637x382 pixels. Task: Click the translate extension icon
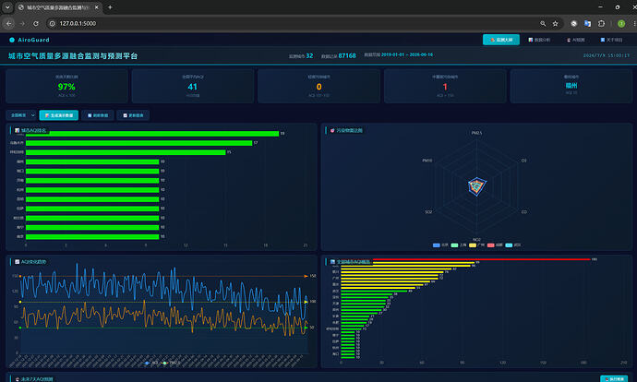pyautogui.click(x=587, y=24)
